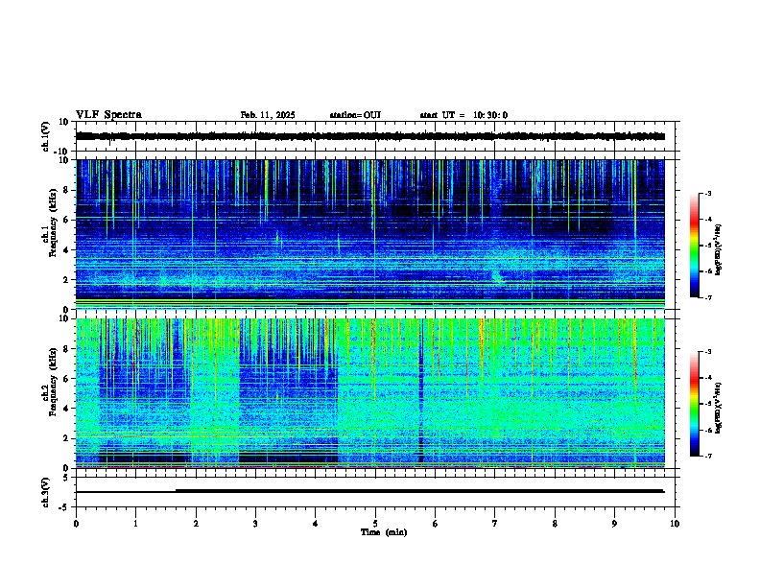760x587 pixels.
Task: Click the ch.1 waveform trace panel
Action: tap(374, 136)
